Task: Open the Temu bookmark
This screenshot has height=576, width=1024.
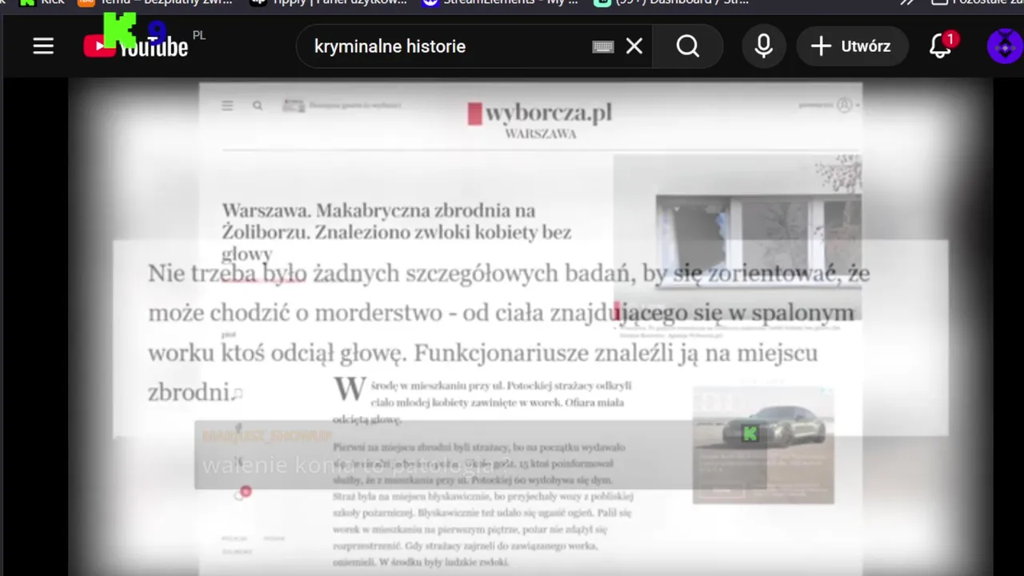Action: (155, 2)
